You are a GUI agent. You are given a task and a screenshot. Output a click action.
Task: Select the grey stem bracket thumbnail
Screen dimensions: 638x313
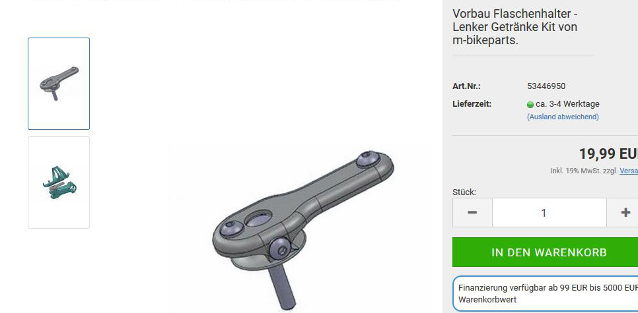pos(59,84)
